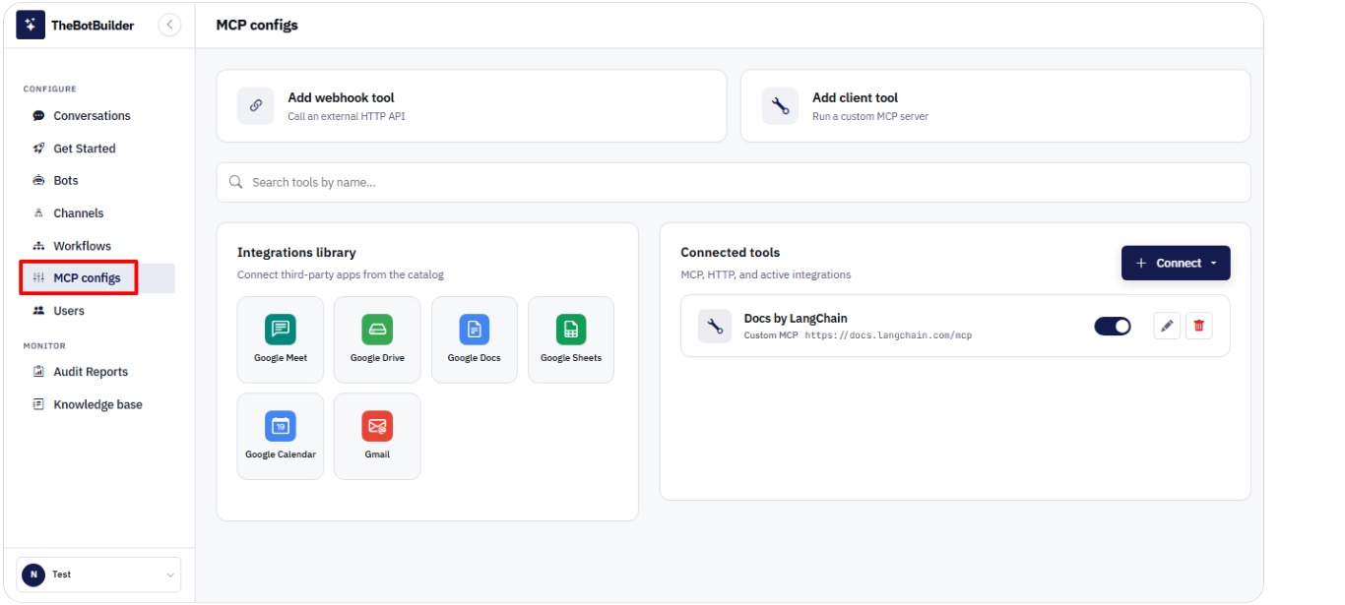This screenshot has height=605, width=1345.
Task: Open the Google Calendar integration
Action: [x=281, y=436]
